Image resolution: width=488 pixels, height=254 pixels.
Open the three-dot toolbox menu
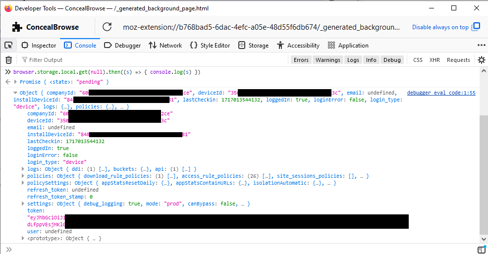482,45
